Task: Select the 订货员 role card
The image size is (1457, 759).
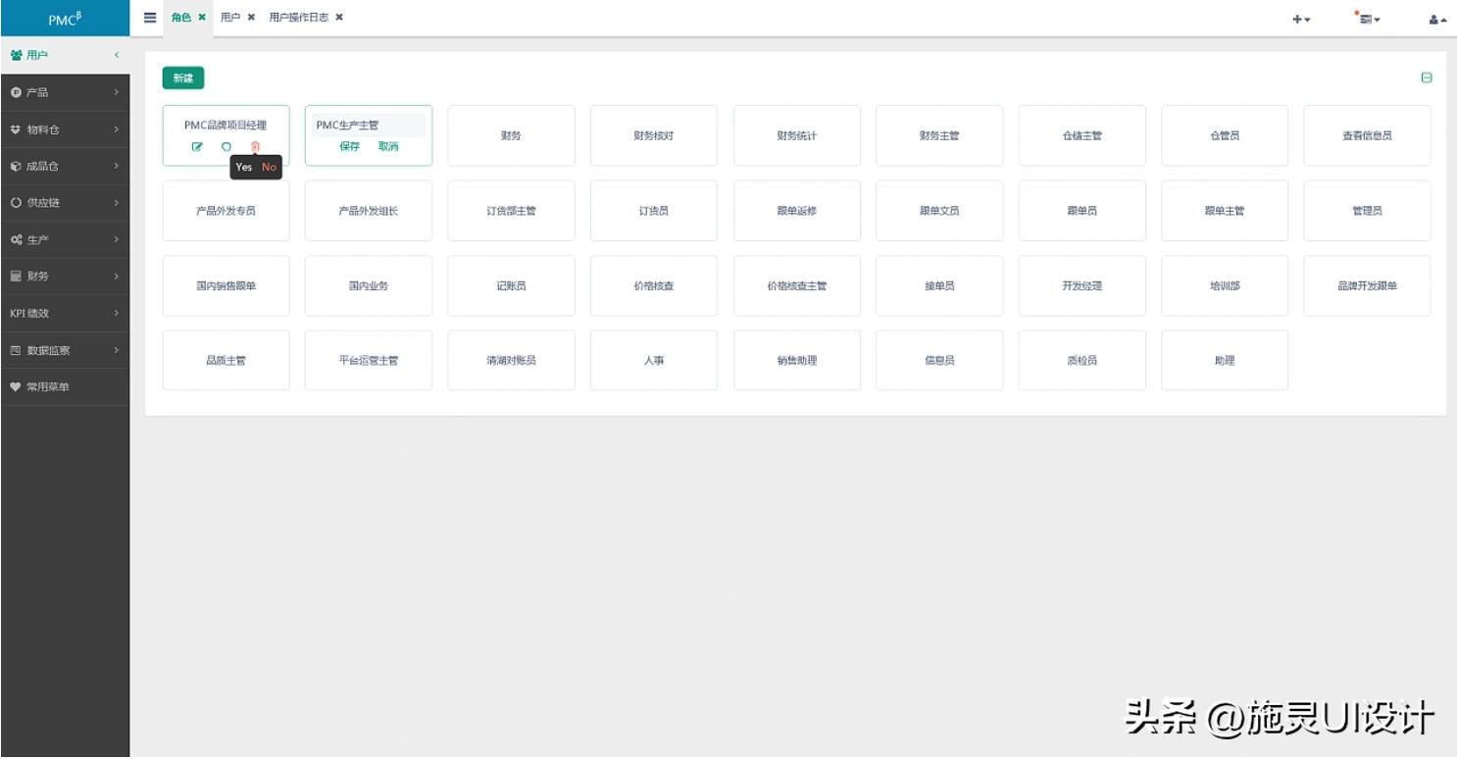Action: (x=654, y=211)
